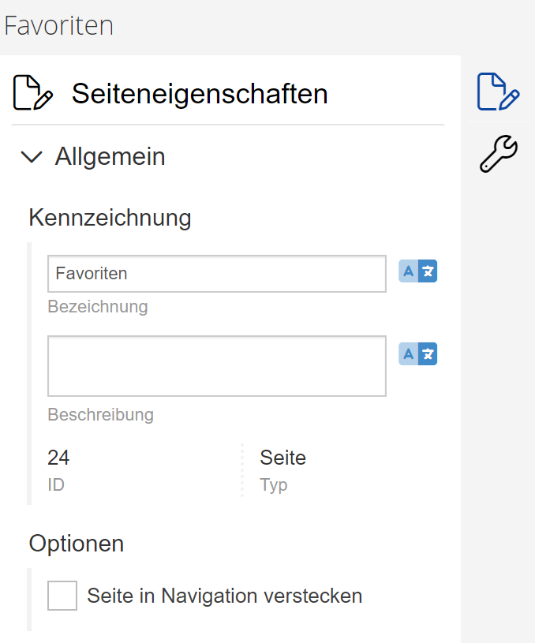535x643 pixels.
Task: Click the letter A in Beschreibung translate button
Action: click(408, 354)
